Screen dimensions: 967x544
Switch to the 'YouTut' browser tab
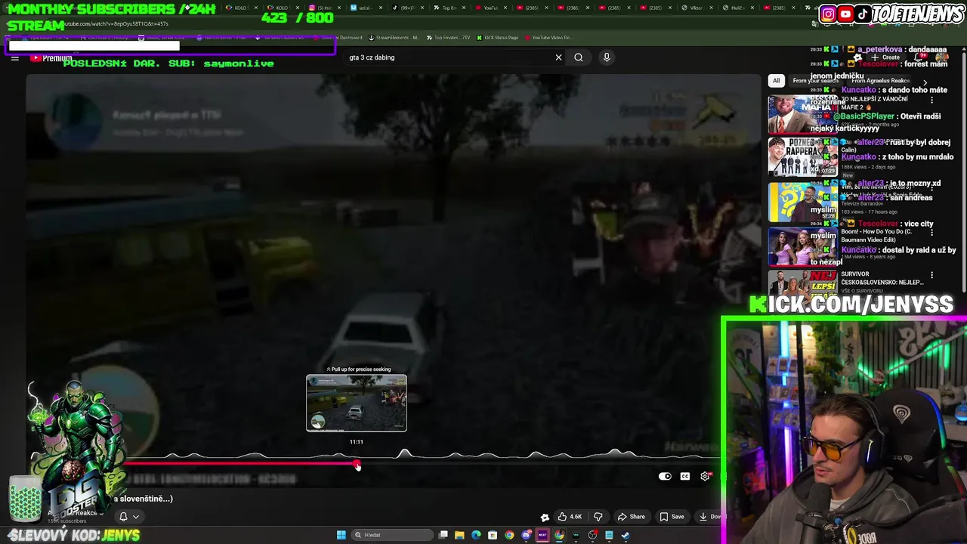(492, 8)
